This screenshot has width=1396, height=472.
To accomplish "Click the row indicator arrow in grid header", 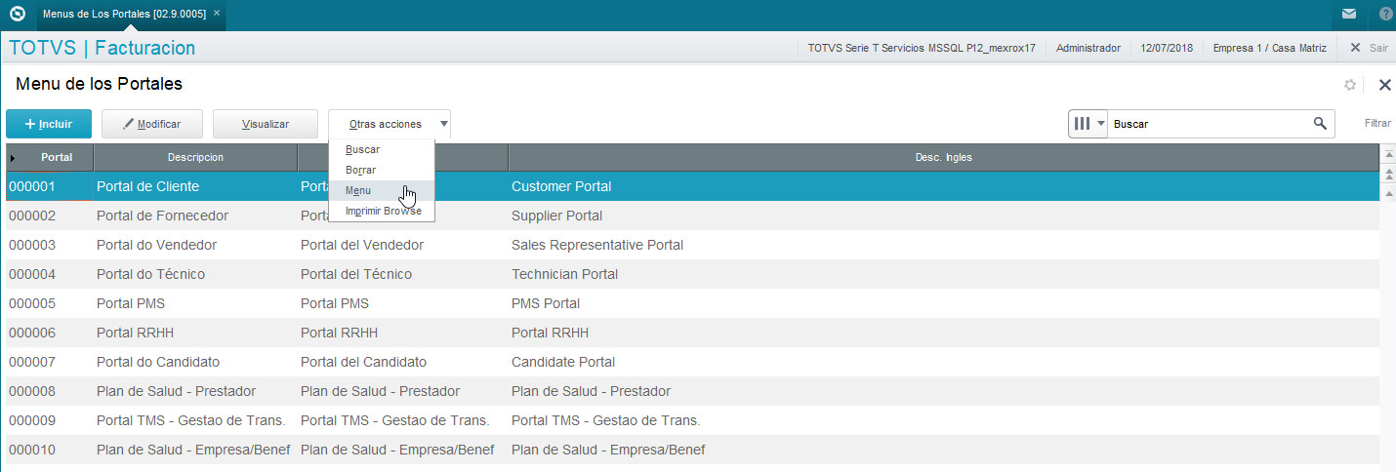I will 13,157.
